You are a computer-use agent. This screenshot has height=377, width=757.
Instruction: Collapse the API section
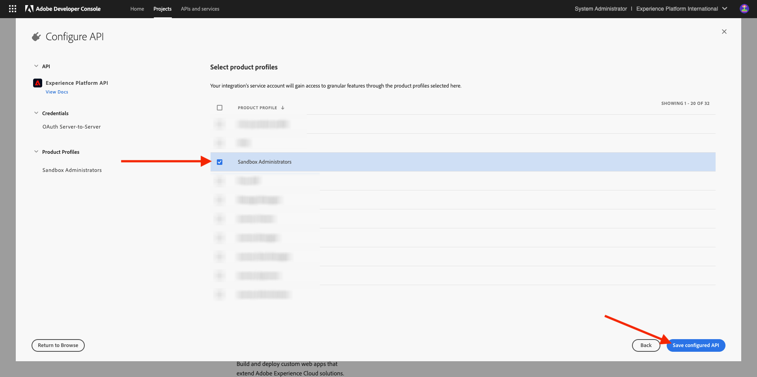(x=36, y=66)
